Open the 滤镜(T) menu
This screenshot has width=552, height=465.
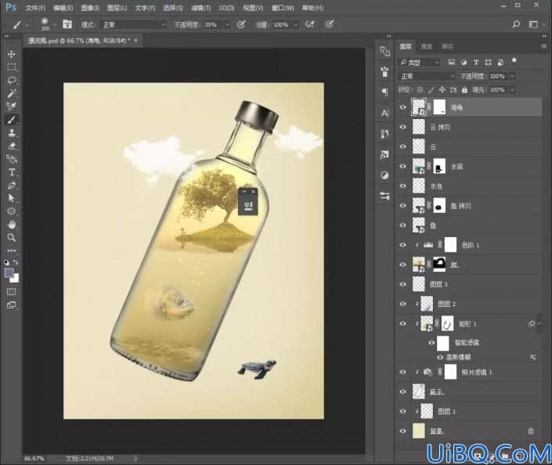[200, 8]
